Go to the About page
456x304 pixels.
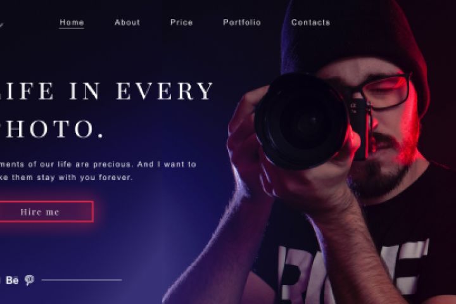[x=127, y=22]
